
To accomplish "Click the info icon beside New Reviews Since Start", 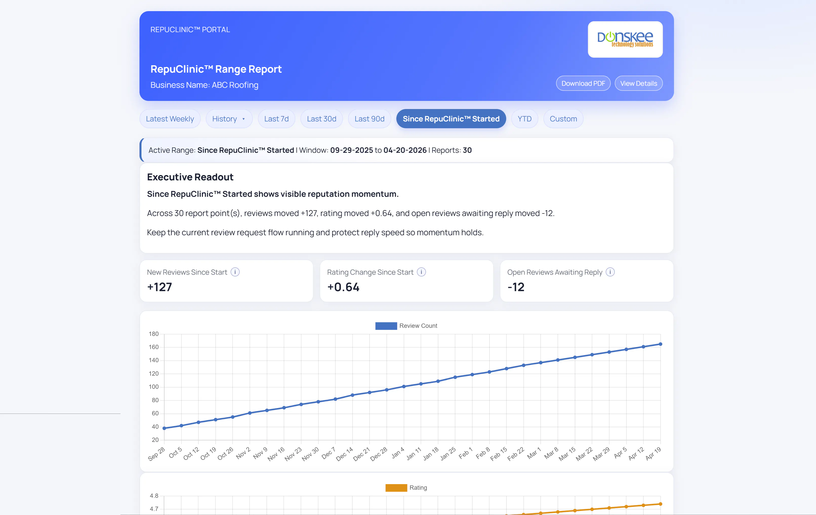I will click(x=235, y=272).
